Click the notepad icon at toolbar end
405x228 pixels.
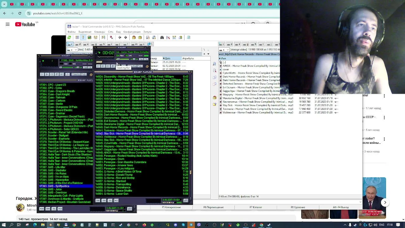188,37
